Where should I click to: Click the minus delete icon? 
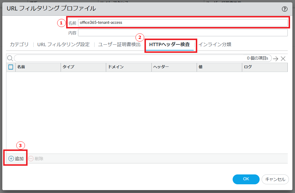[x=31, y=158]
